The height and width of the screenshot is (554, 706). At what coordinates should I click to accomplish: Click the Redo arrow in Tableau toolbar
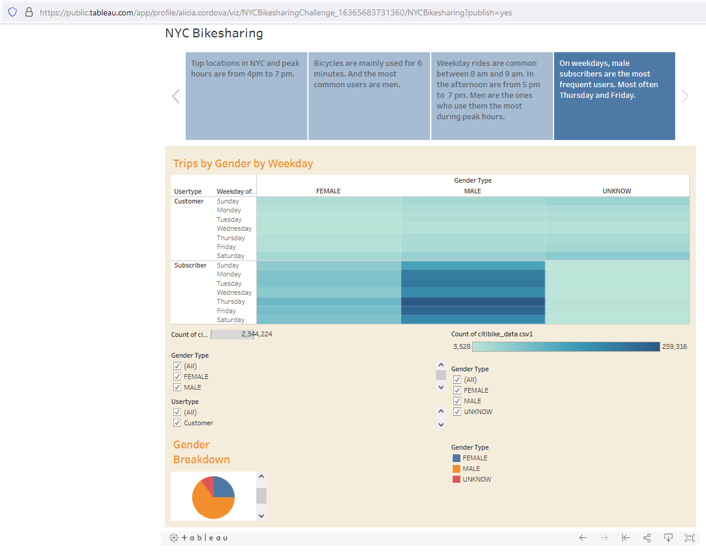pyautogui.click(x=604, y=538)
